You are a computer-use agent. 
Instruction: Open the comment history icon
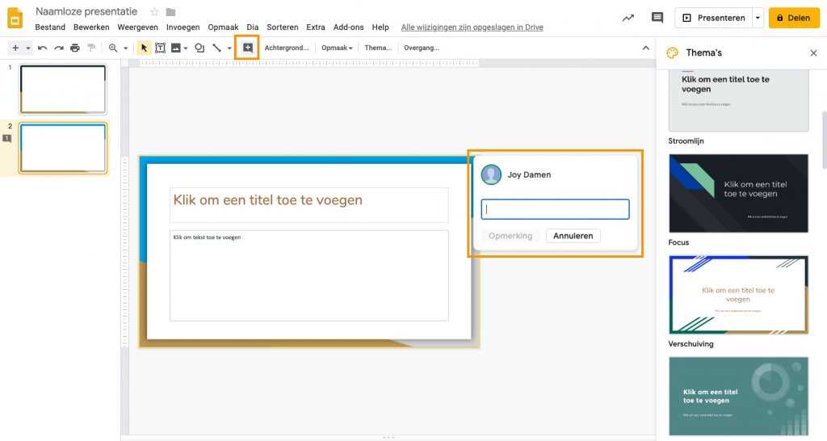pos(657,18)
